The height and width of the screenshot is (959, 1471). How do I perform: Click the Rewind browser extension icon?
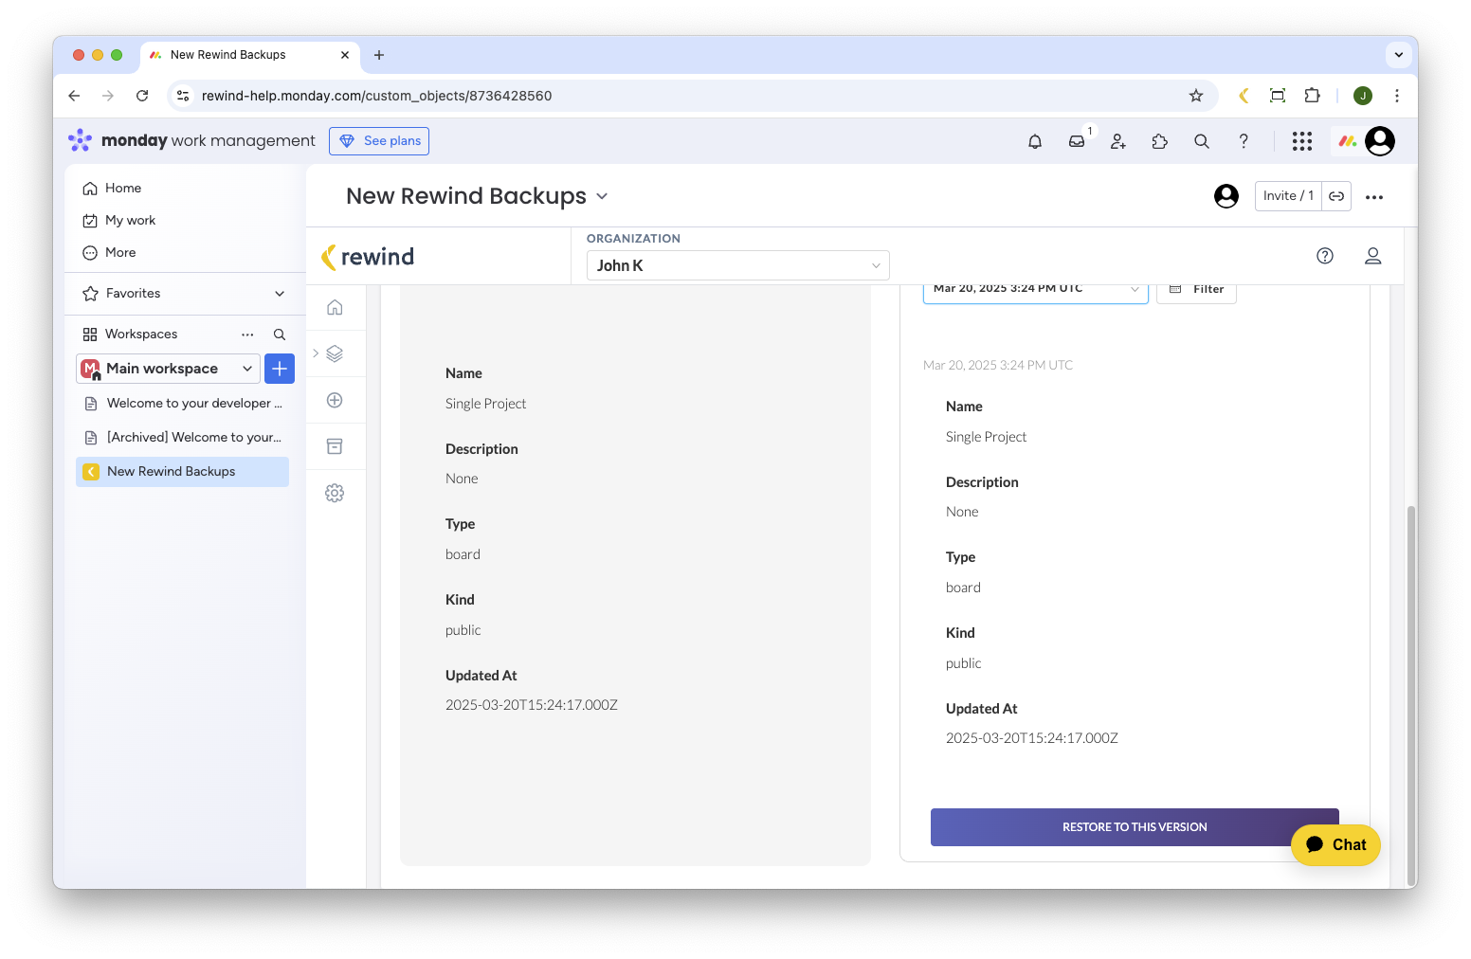(1244, 96)
